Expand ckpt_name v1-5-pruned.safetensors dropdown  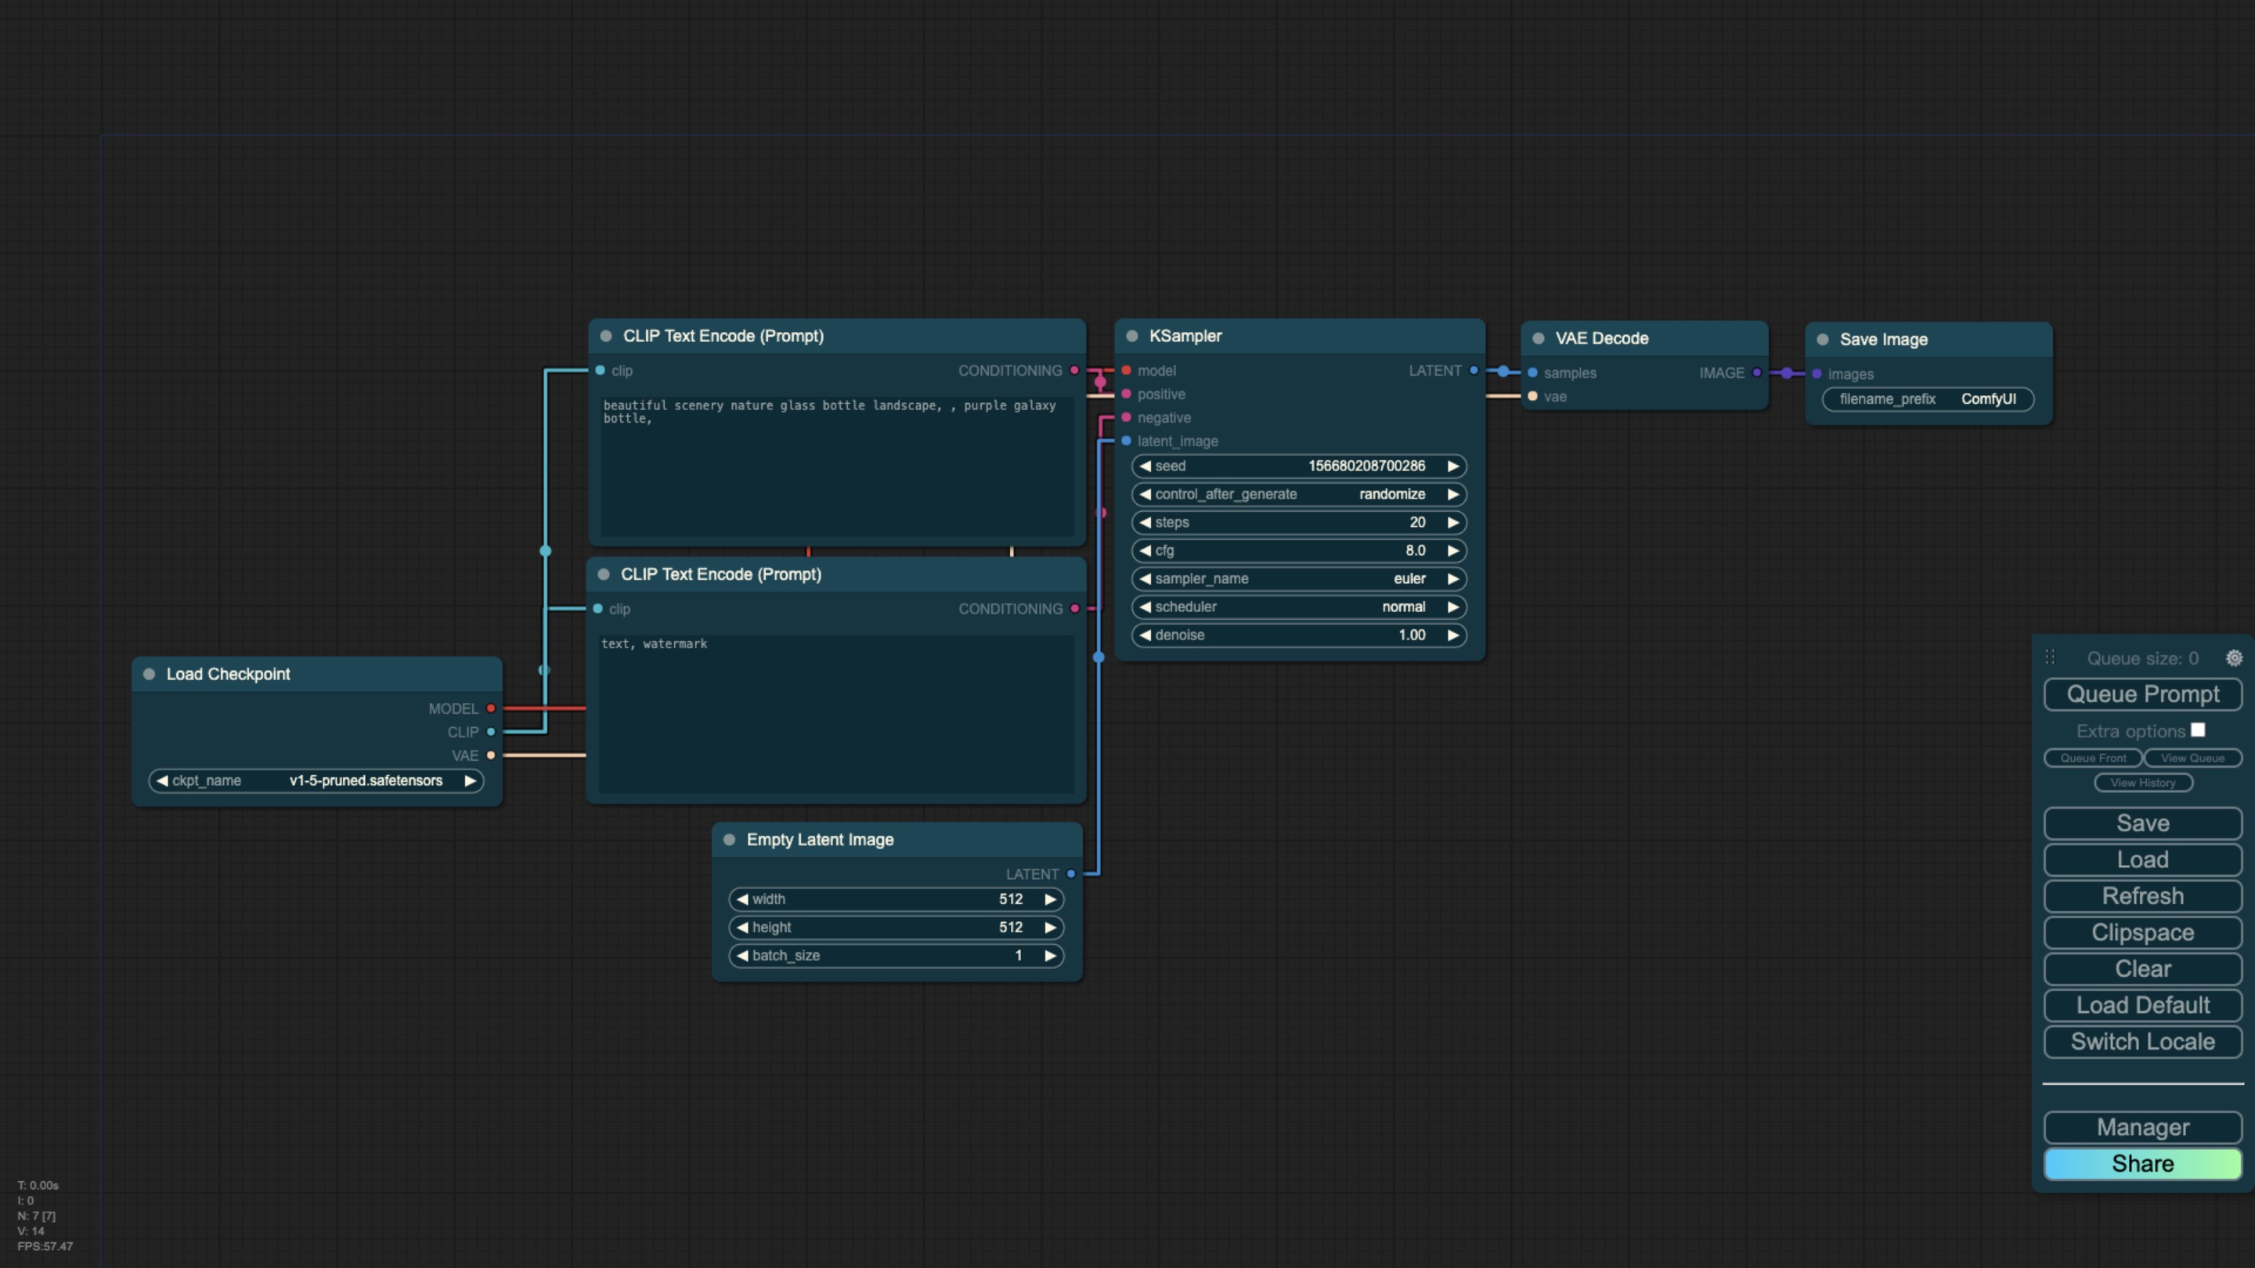(x=316, y=779)
